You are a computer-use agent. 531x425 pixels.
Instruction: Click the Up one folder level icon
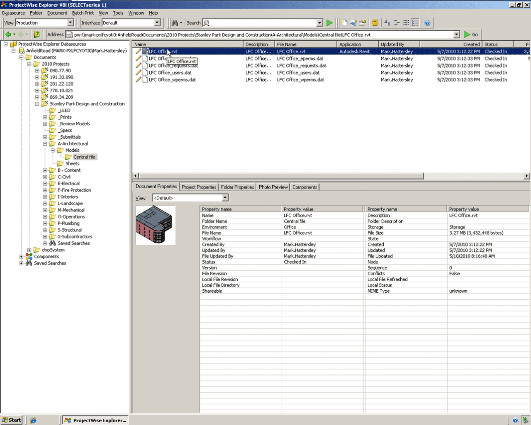(x=37, y=34)
